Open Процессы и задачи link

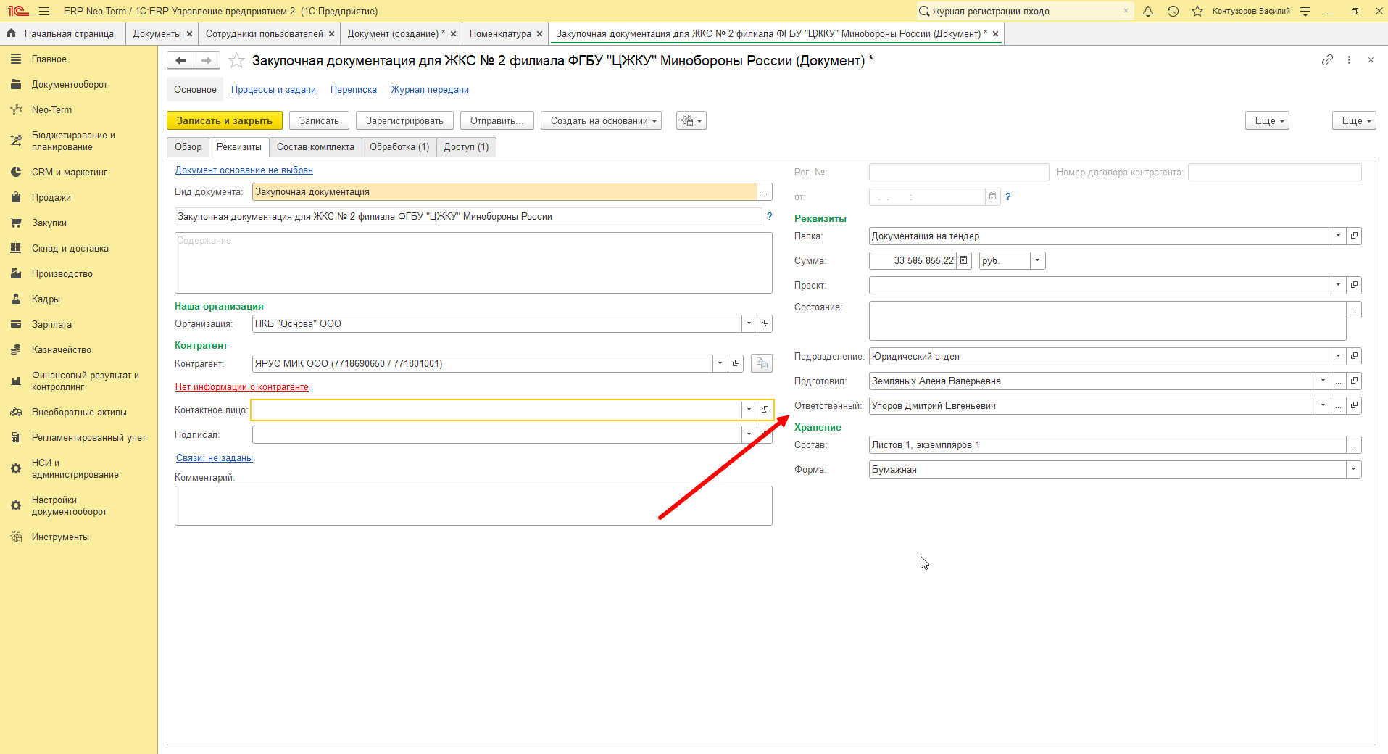pos(273,90)
